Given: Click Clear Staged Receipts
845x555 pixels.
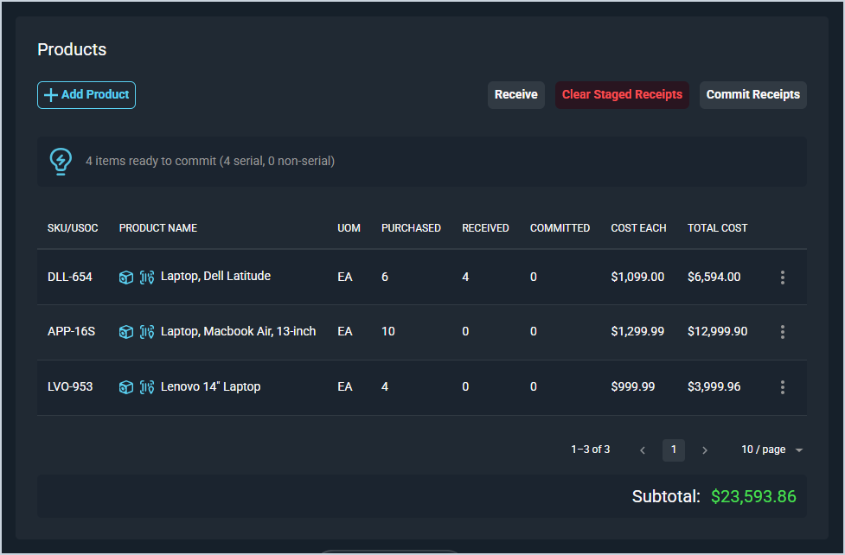Looking at the screenshot, I should tap(622, 95).
